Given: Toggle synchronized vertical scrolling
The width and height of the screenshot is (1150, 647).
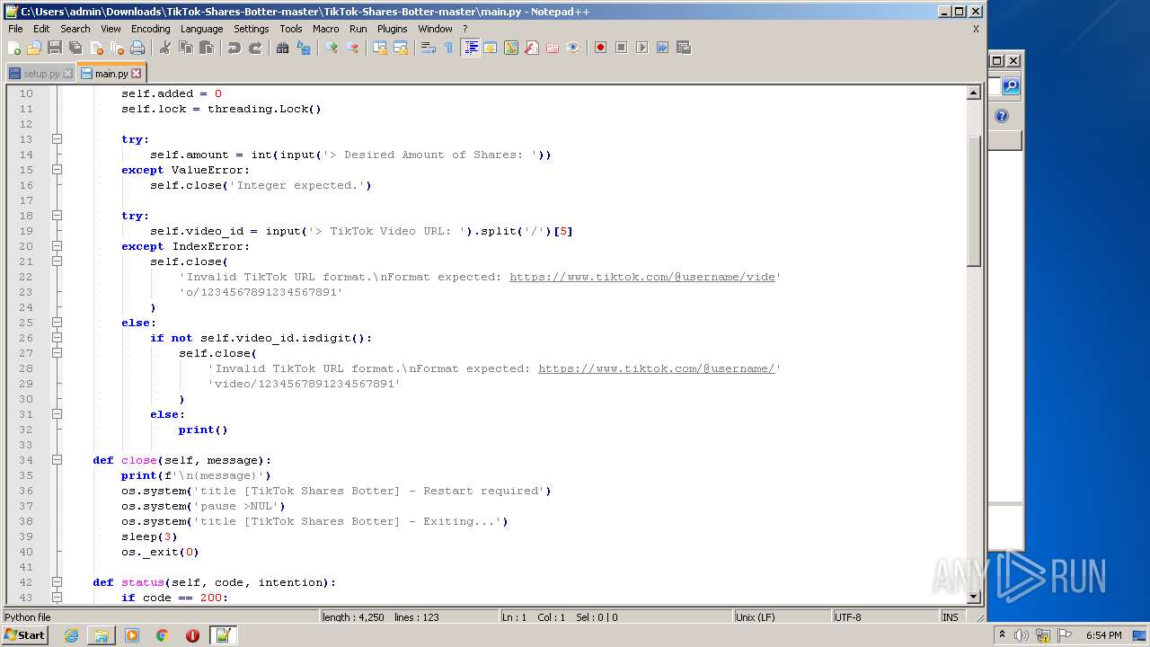Looking at the screenshot, I should point(380,48).
